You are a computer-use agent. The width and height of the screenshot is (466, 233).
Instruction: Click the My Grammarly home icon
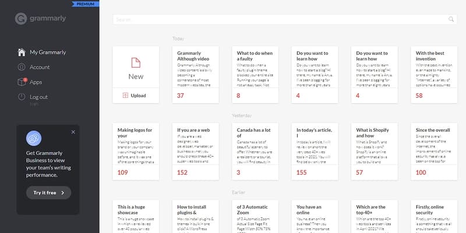22,52
